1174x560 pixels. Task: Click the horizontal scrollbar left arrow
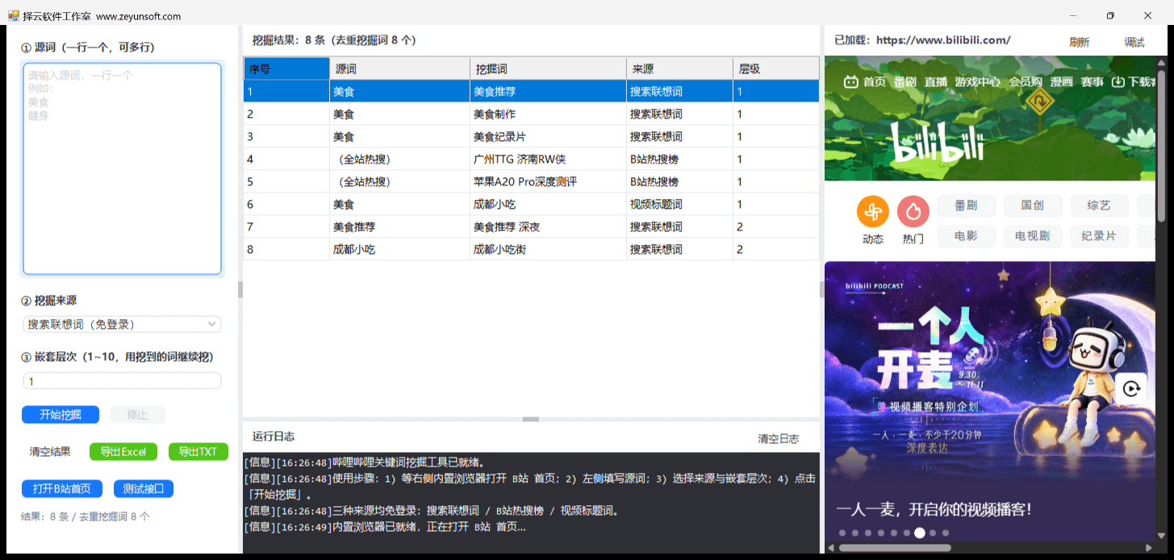(830, 548)
